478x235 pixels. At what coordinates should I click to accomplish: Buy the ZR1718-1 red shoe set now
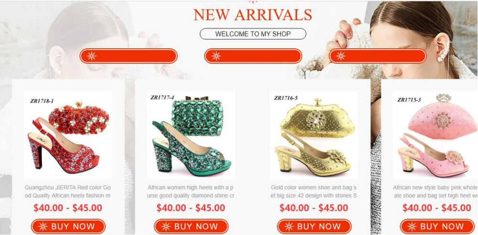pyautogui.click(x=68, y=226)
